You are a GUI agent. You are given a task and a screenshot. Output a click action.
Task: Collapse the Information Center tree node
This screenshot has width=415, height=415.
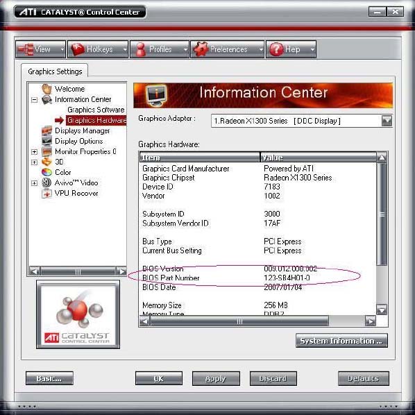coord(34,100)
